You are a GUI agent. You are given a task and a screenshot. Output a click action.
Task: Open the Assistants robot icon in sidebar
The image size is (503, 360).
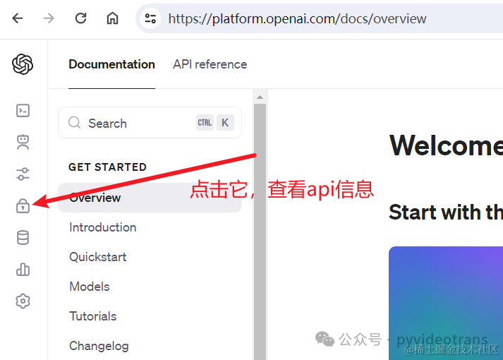click(x=23, y=142)
